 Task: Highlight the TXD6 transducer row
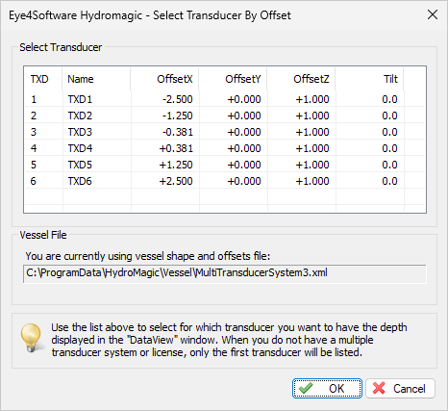tap(225, 181)
